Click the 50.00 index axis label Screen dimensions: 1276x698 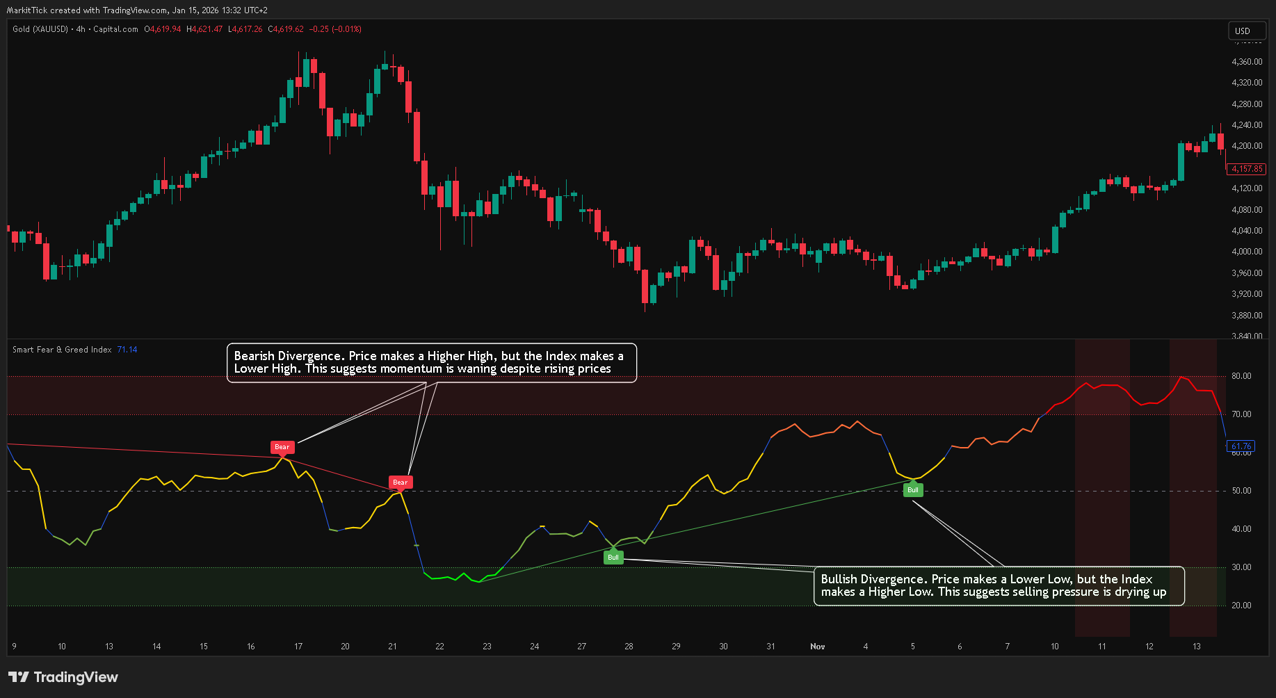point(1241,491)
